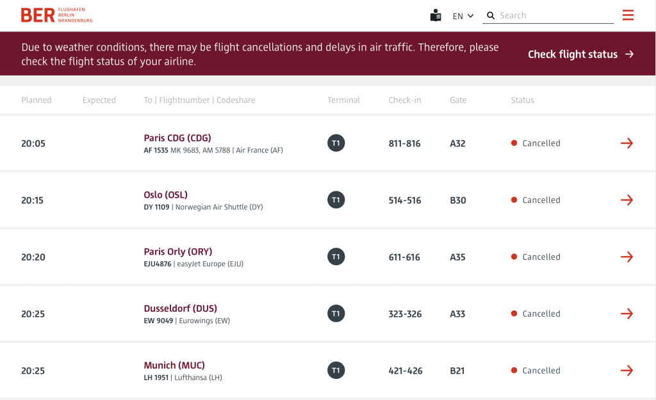Open details arrow for Paris CDG flight
The image size is (656, 400).
(x=627, y=143)
